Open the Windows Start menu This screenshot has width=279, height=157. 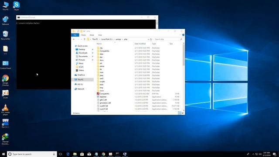(x=3, y=154)
